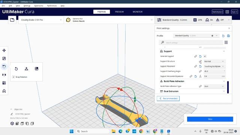The width and height of the screenshot is (240, 135).
Task: Click the Sign in button
Action: [x=234, y=12]
